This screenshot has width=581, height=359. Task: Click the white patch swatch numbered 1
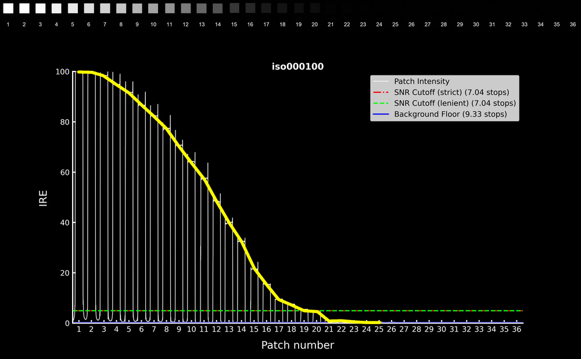(8, 8)
